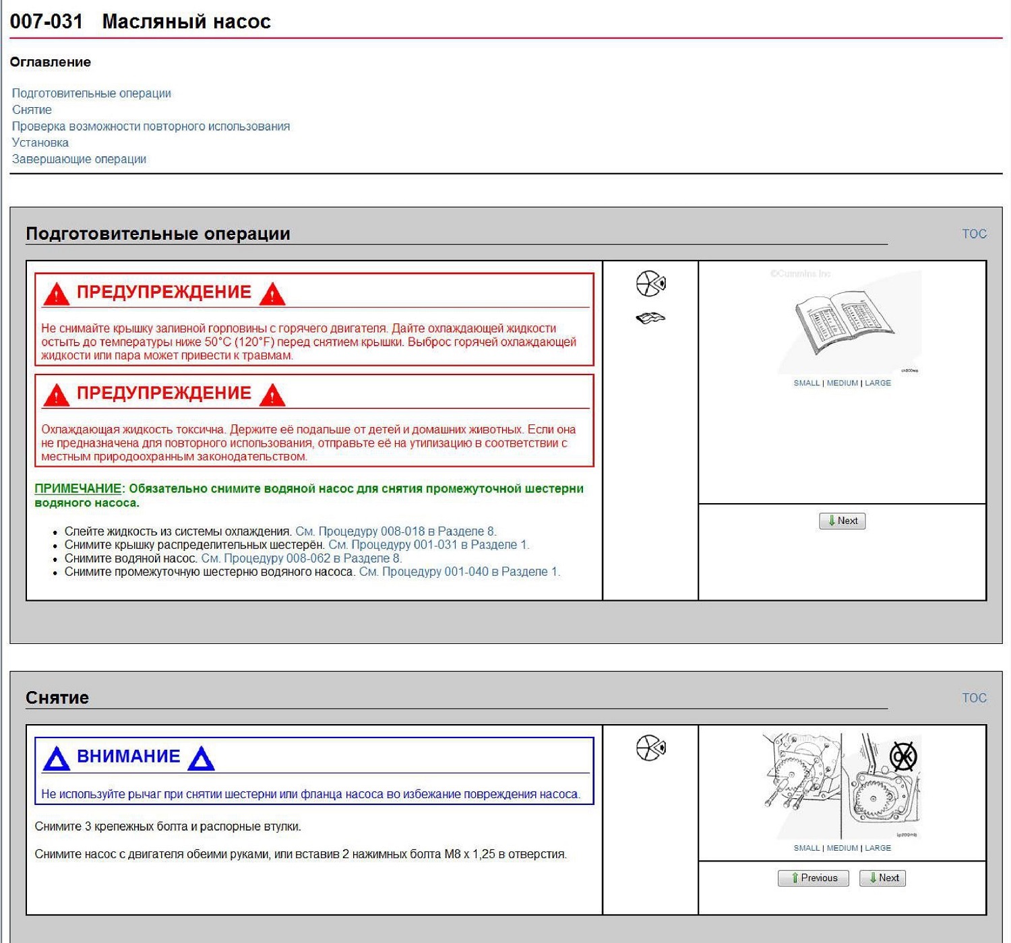The image size is (1011, 943).
Task: Open the Подготовительные операции contents link
Action: 92,93
